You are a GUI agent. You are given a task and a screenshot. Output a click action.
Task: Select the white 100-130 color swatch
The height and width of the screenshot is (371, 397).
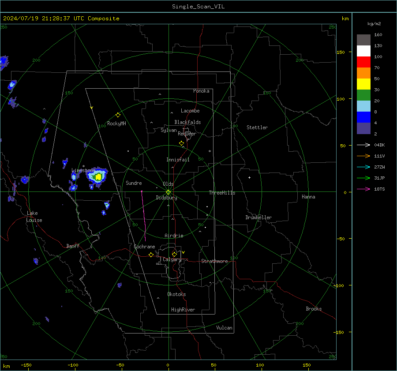pyautogui.click(x=363, y=51)
